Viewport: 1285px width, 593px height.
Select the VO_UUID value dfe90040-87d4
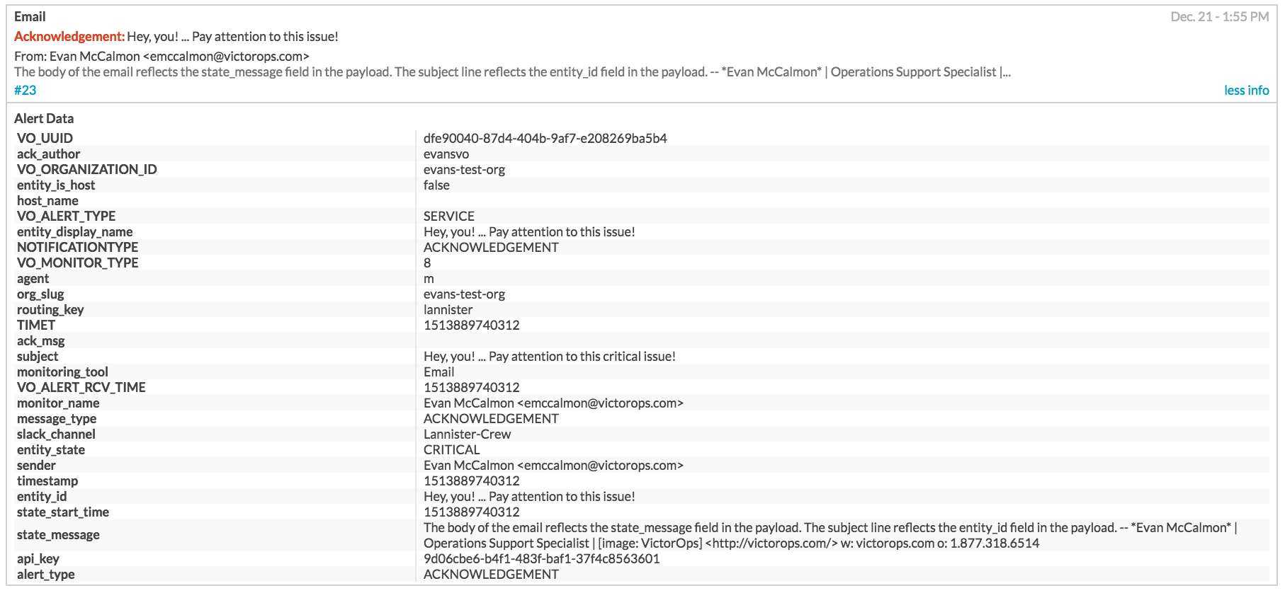pos(545,138)
